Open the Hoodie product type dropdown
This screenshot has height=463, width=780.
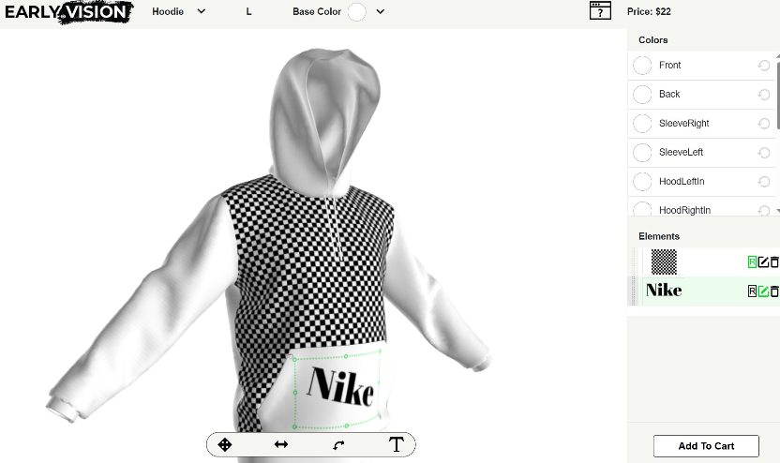click(179, 12)
